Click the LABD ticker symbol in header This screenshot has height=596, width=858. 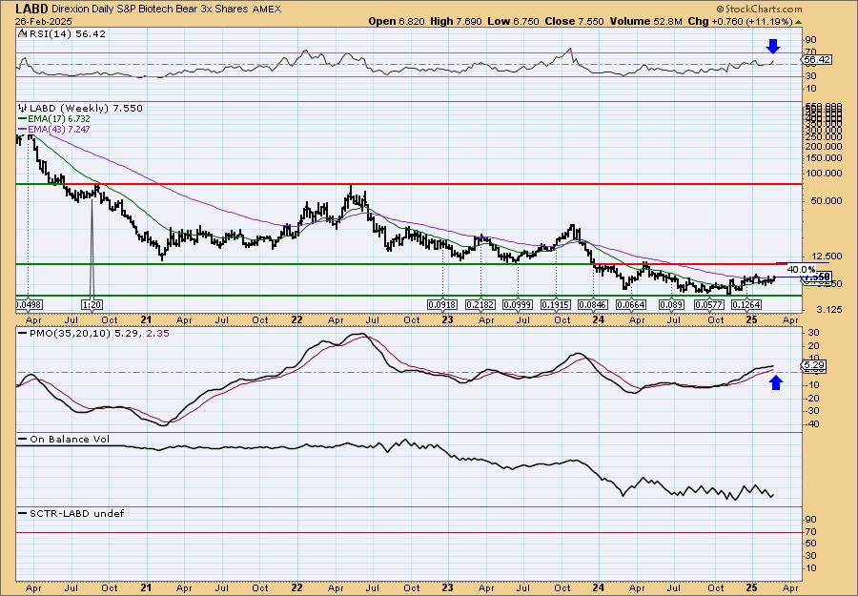[31, 9]
